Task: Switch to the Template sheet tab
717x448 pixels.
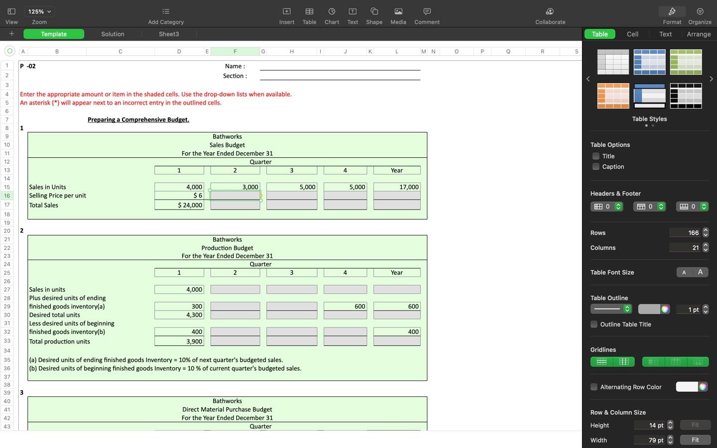Action: click(x=54, y=34)
